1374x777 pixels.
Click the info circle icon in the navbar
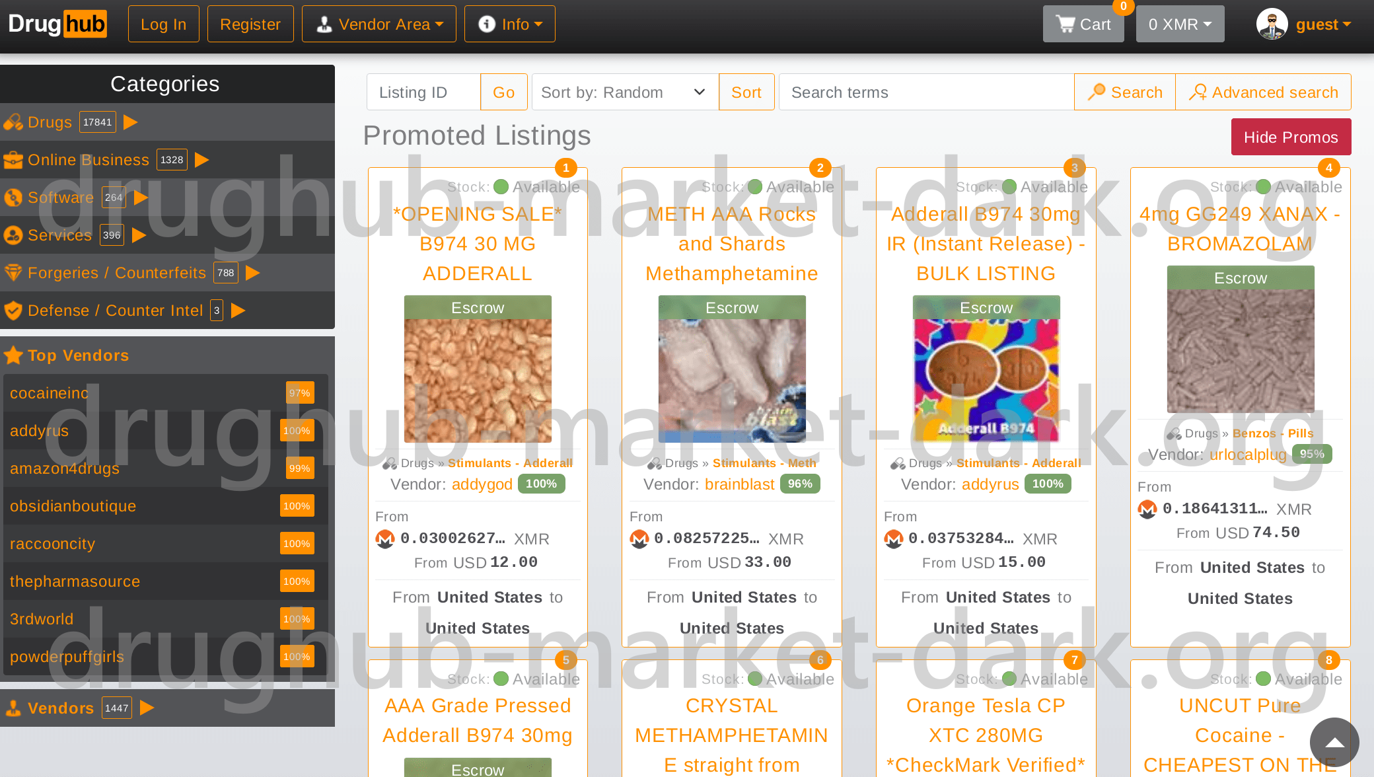pyautogui.click(x=487, y=24)
